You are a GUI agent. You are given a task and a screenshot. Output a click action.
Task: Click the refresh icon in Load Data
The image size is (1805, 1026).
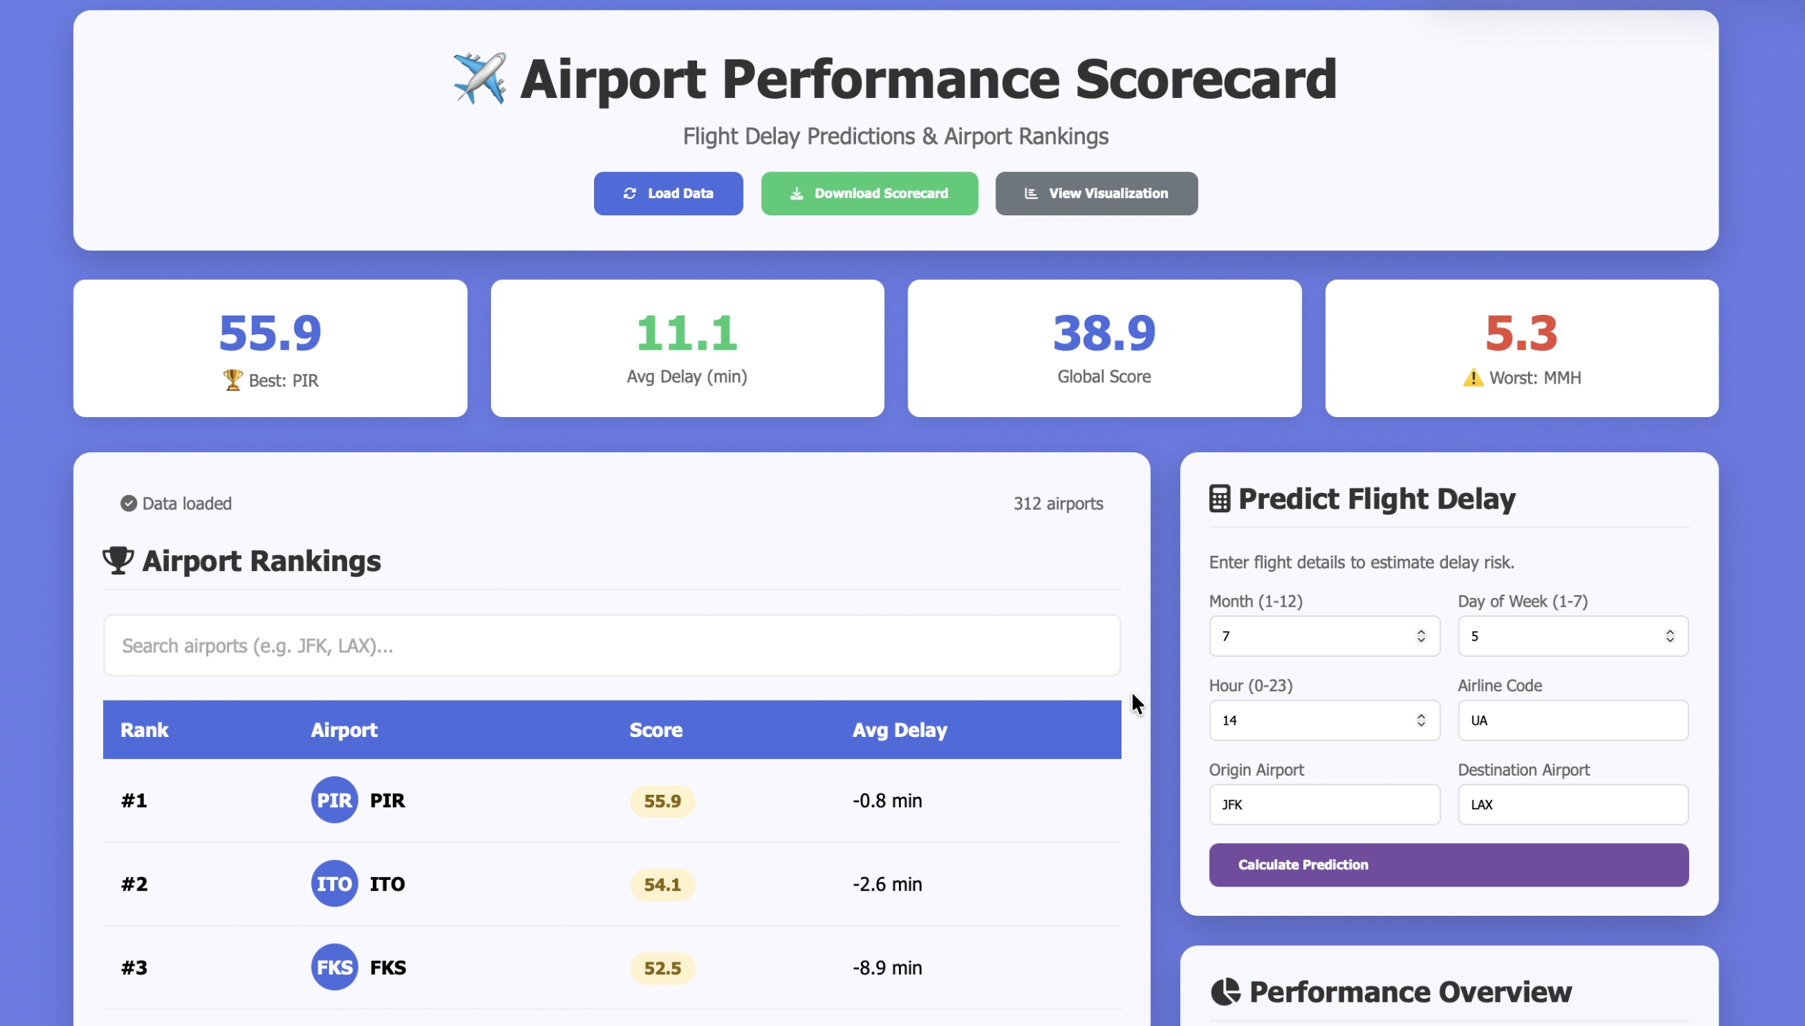click(629, 193)
